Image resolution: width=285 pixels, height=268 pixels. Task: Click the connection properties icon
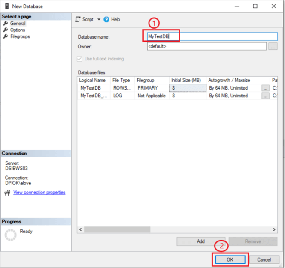(x=7, y=193)
